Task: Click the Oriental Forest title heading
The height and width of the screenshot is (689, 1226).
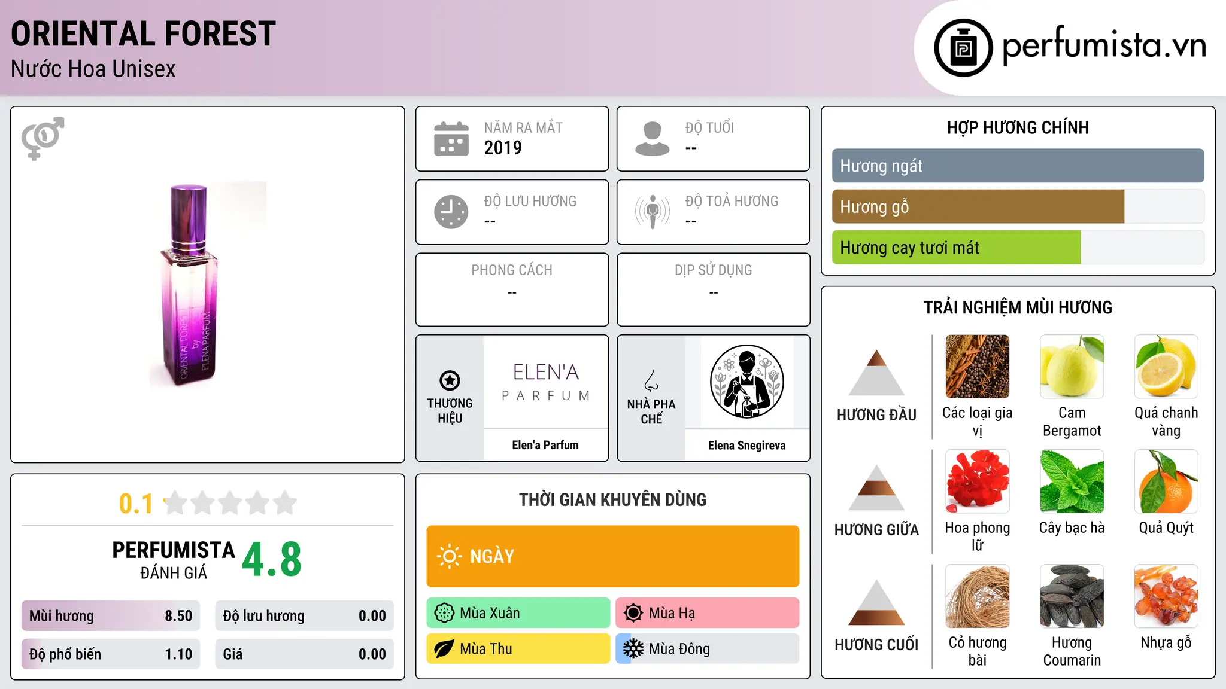Action: [143, 34]
